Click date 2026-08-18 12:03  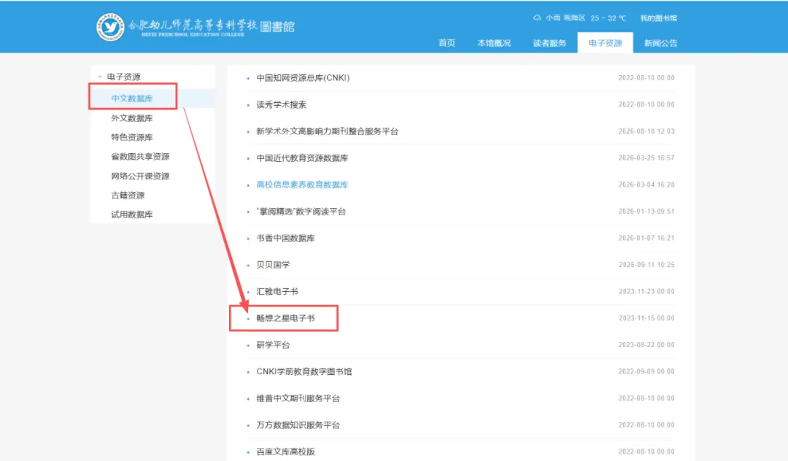(x=646, y=131)
